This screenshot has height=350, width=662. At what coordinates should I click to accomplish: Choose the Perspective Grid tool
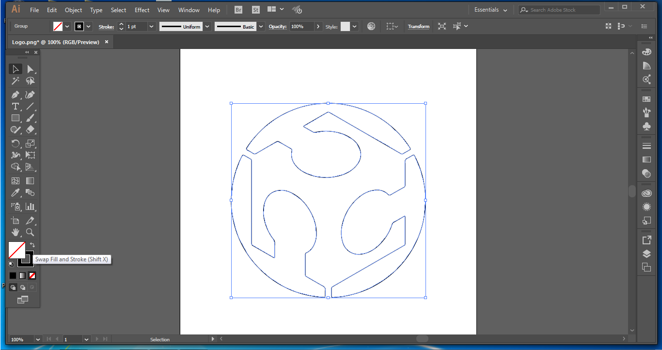point(30,167)
